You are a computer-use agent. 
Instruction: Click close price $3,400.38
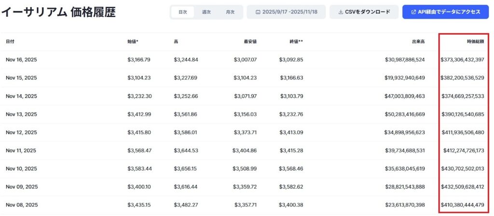click(291, 205)
